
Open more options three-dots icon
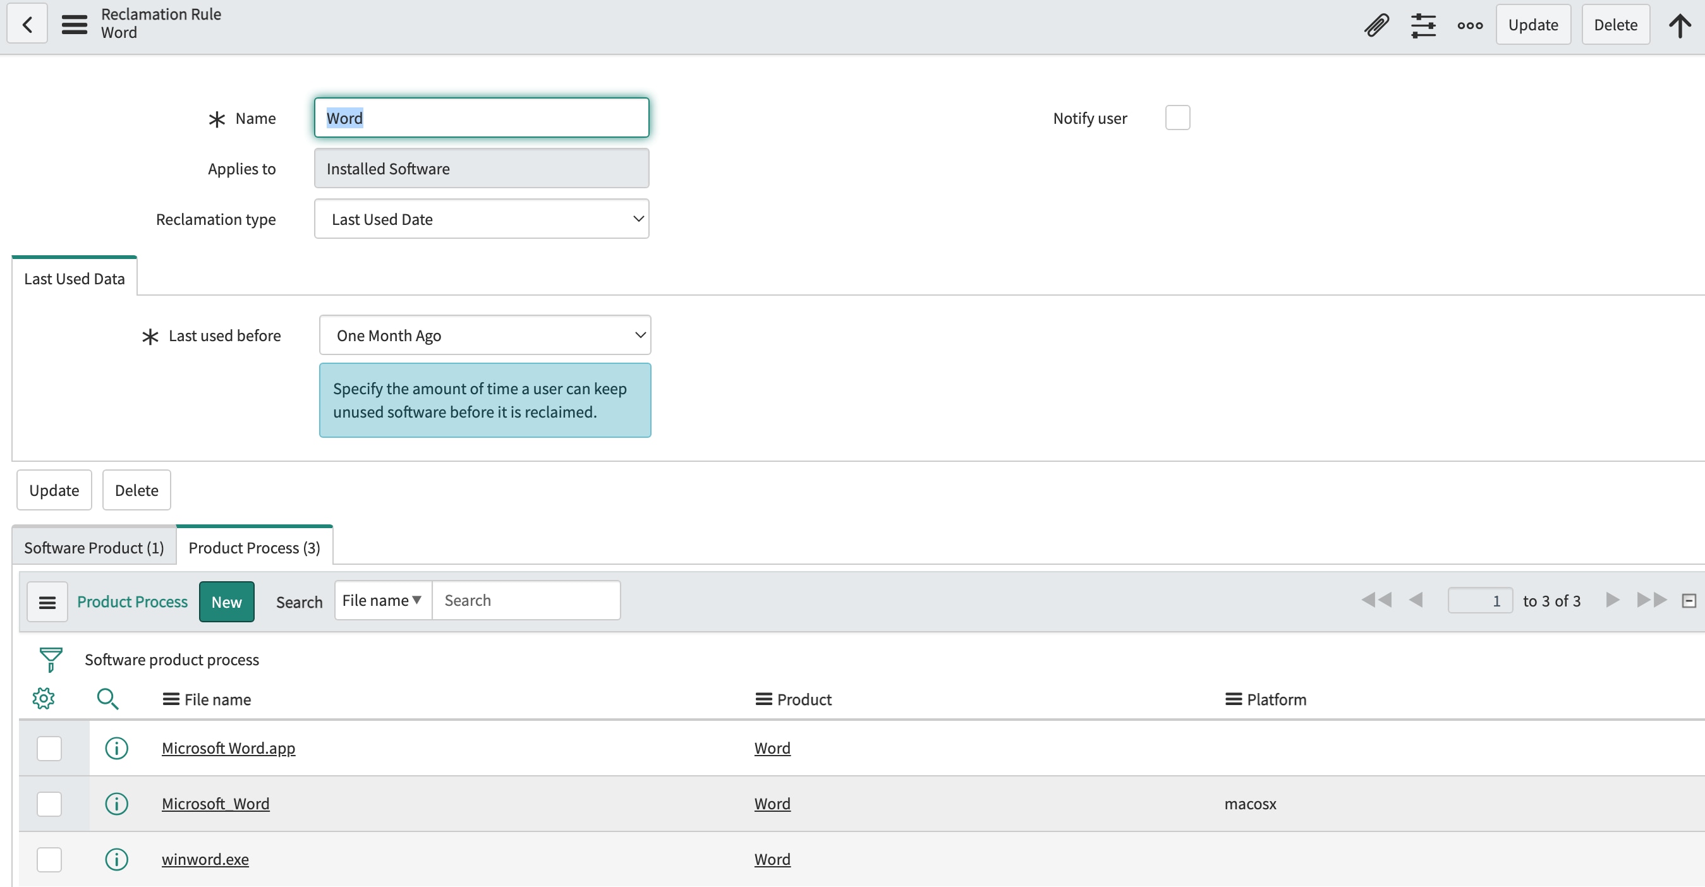(x=1470, y=25)
